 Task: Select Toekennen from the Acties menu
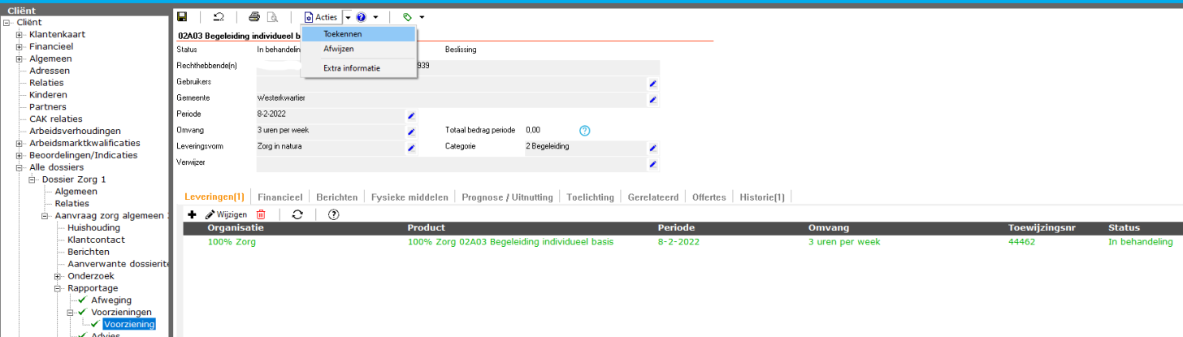click(x=343, y=34)
